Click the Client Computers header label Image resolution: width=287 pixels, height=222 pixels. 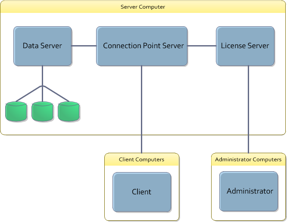coord(142,160)
